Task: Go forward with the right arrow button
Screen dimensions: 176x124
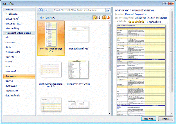Action: (46, 10)
